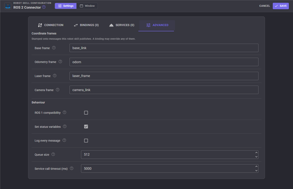Show help for ROS 1 compatibility

click(x=64, y=112)
